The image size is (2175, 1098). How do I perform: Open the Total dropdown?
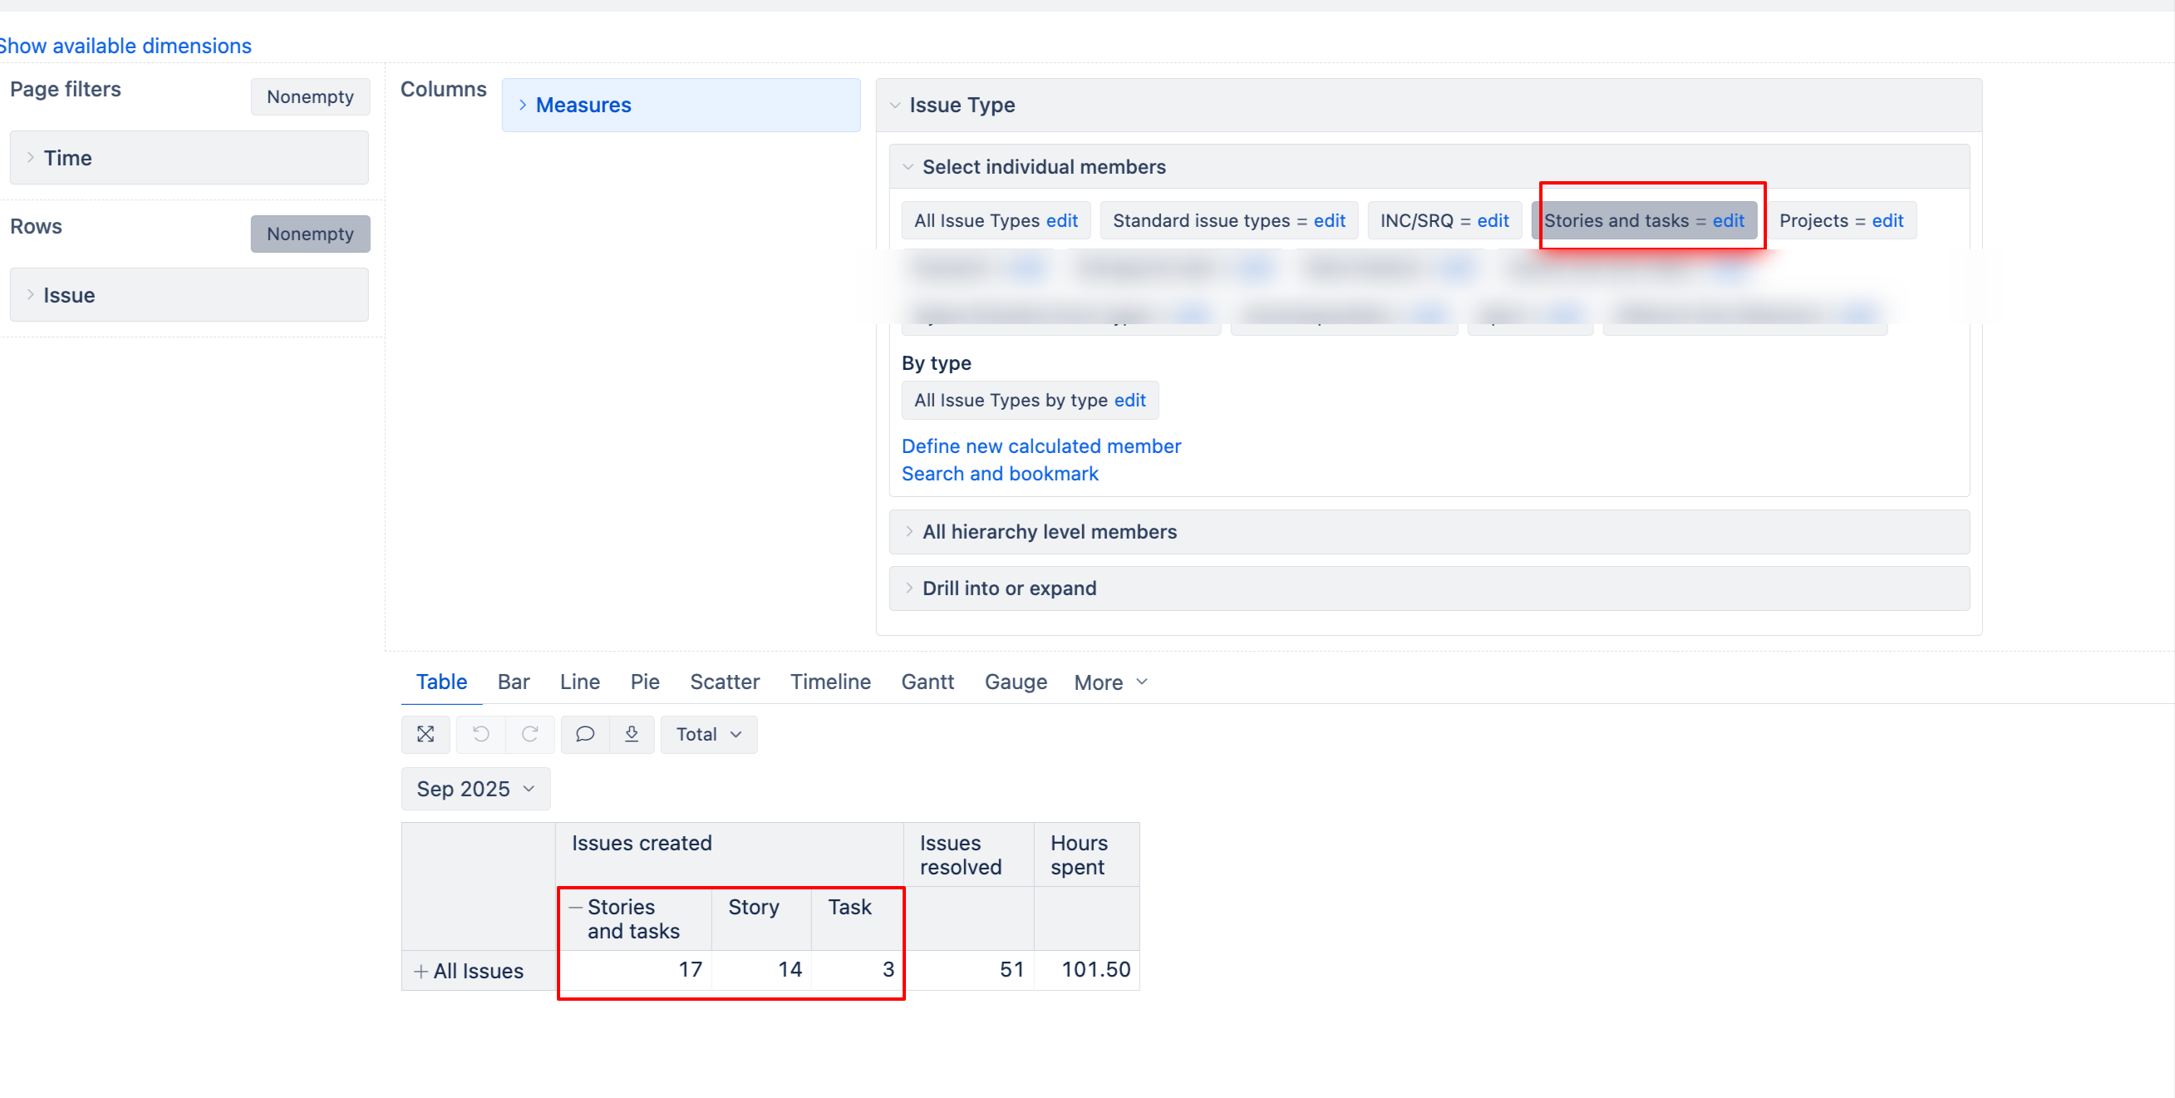click(708, 734)
